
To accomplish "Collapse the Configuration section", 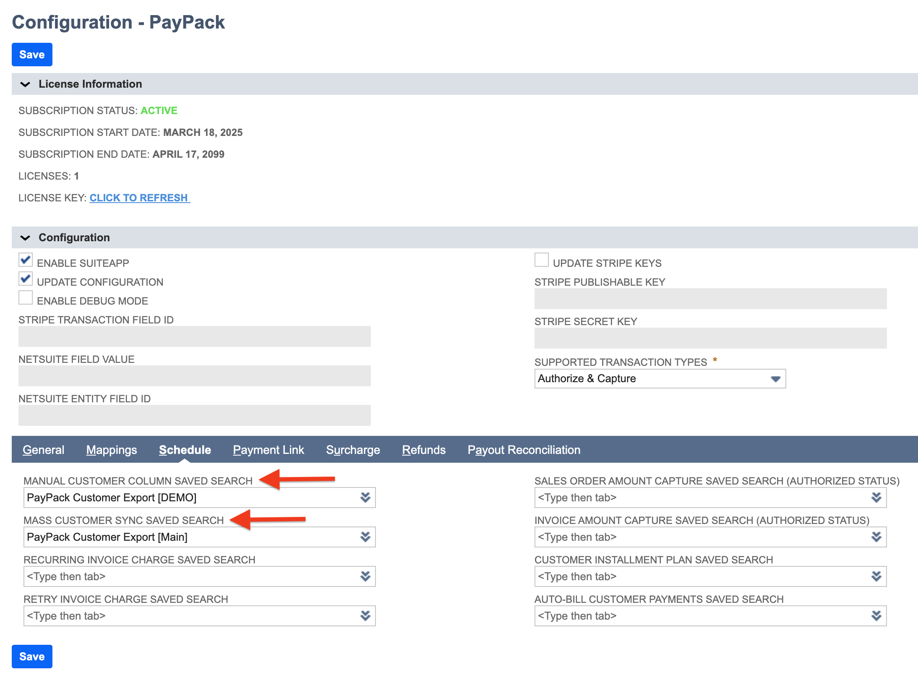I will click(x=25, y=238).
